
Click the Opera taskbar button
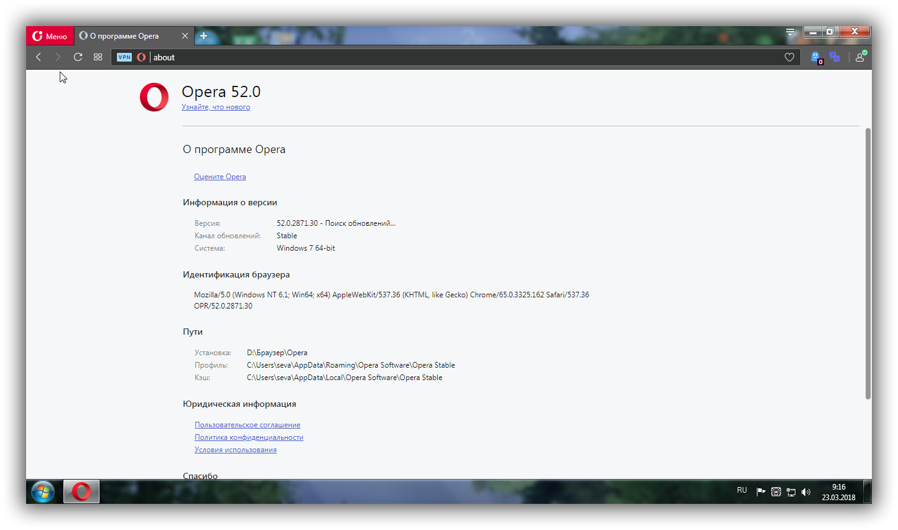click(x=81, y=491)
